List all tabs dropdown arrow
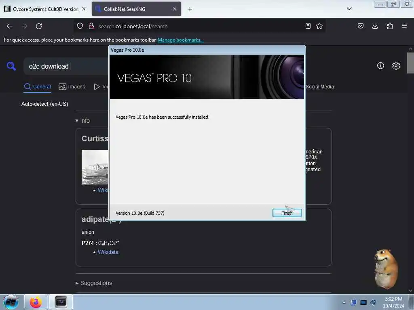The width and height of the screenshot is (414, 310). tap(349, 9)
